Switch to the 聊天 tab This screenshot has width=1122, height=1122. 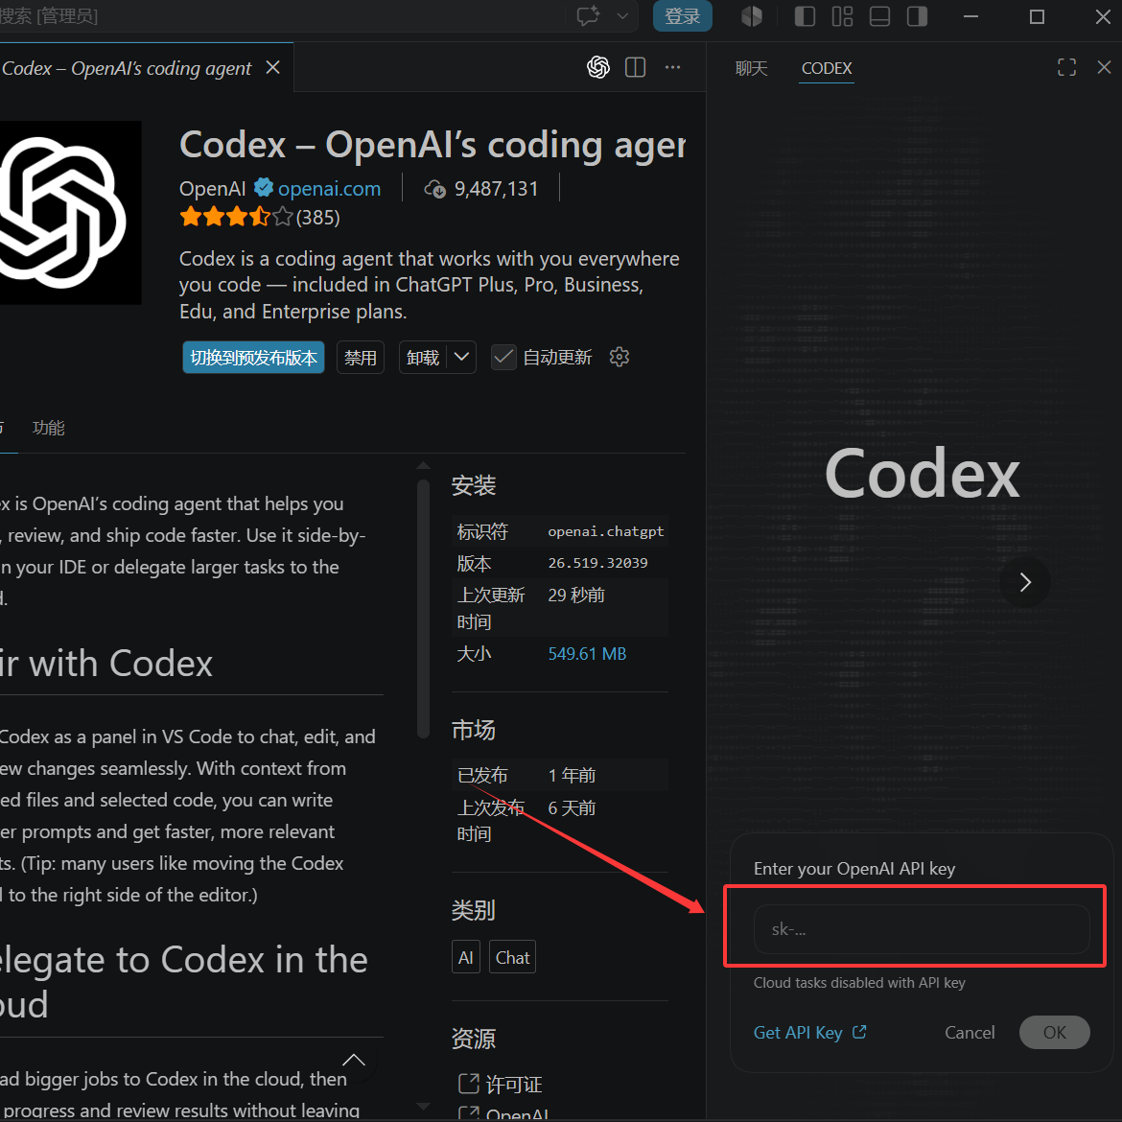[x=751, y=68]
